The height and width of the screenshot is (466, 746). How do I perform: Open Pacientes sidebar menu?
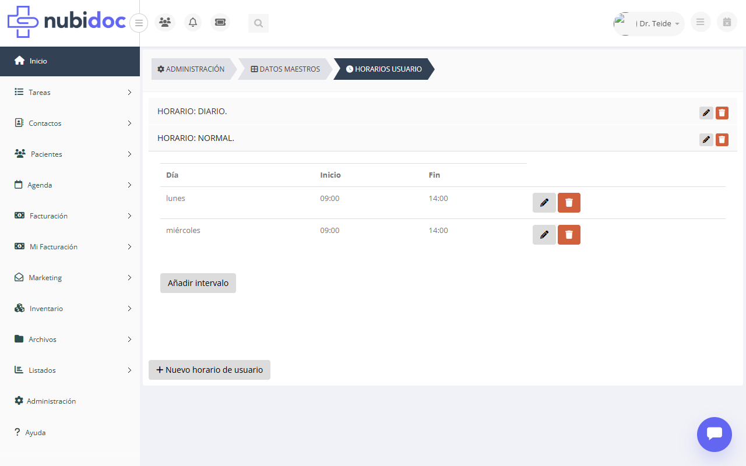[x=70, y=154]
